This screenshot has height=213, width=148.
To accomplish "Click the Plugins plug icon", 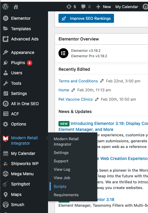I will pos(6,63).
